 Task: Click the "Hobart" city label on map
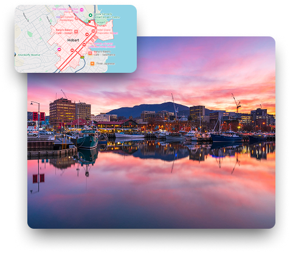73,40
